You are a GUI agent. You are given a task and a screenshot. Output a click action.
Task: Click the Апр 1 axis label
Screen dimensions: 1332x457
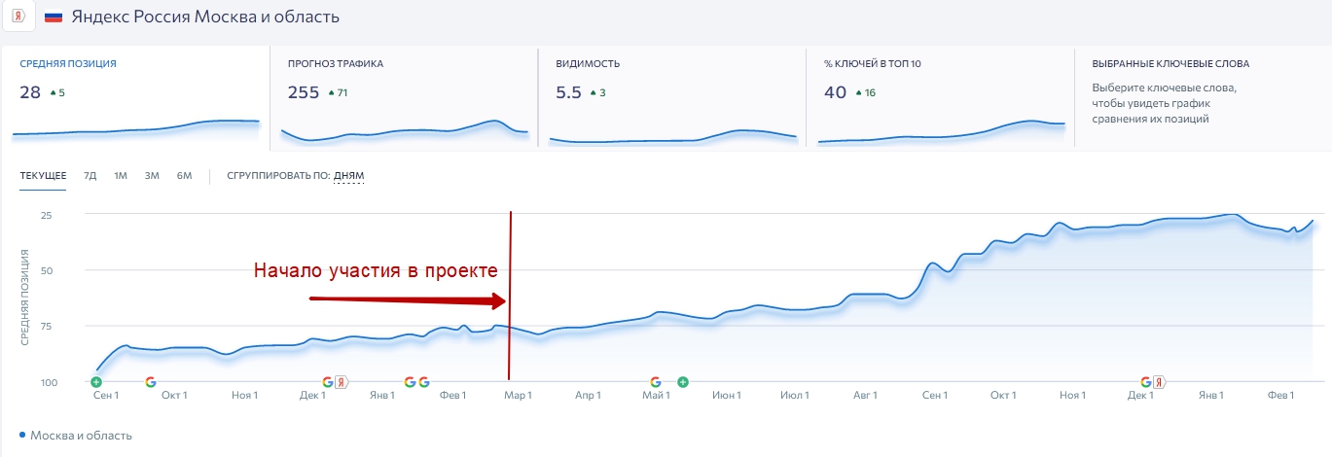point(588,395)
